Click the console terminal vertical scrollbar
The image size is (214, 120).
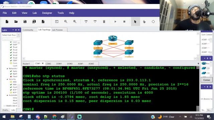pyautogui.click(x=198, y=88)
